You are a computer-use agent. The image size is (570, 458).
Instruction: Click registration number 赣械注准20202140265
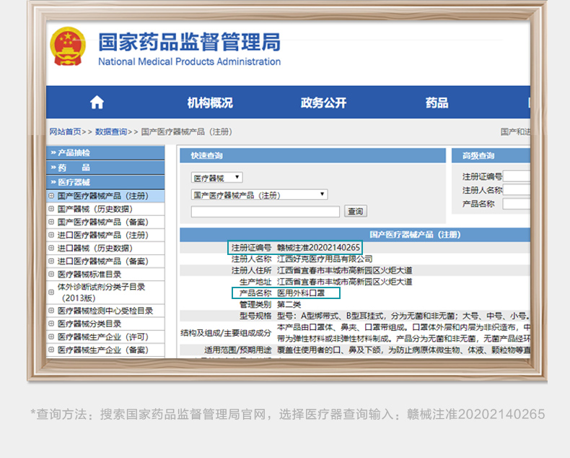click(x=318, y=248)
